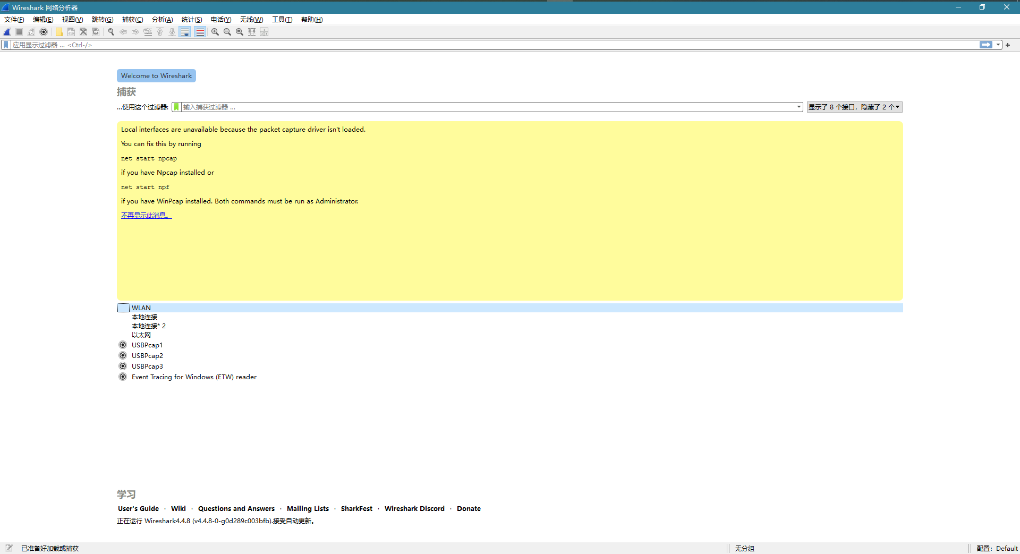Viewport: 1020px width, 554px height.
Task: Expand the display filter history dropdown
Action: tap(998, 45)
